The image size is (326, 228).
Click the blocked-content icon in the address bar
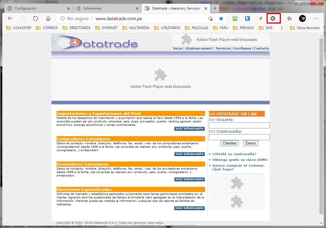tap(210, 18)
